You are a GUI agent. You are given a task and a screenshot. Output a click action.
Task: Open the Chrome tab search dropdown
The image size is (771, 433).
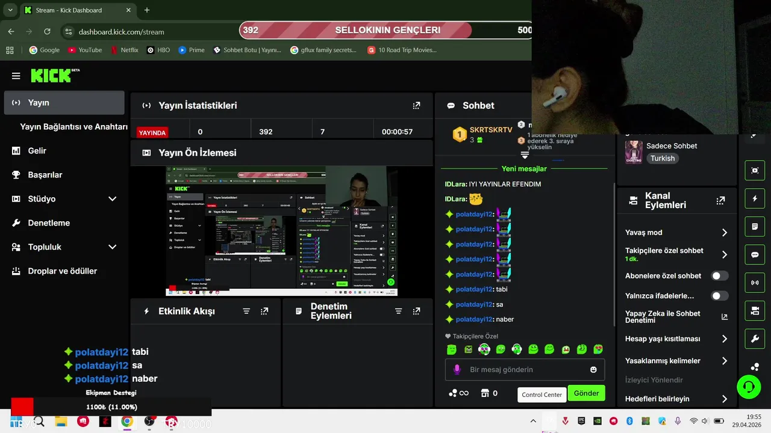tap(10, 10)
